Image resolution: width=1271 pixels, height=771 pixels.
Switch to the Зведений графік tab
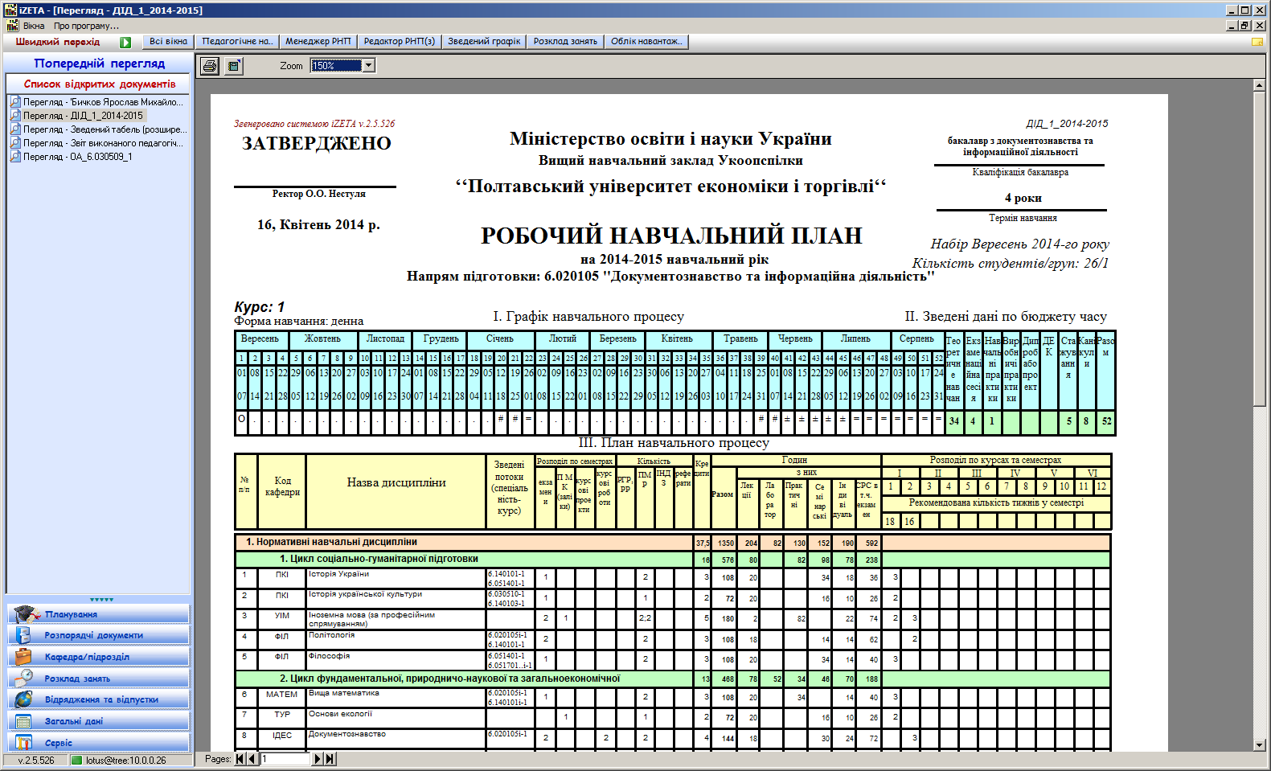tap(484, 42)
